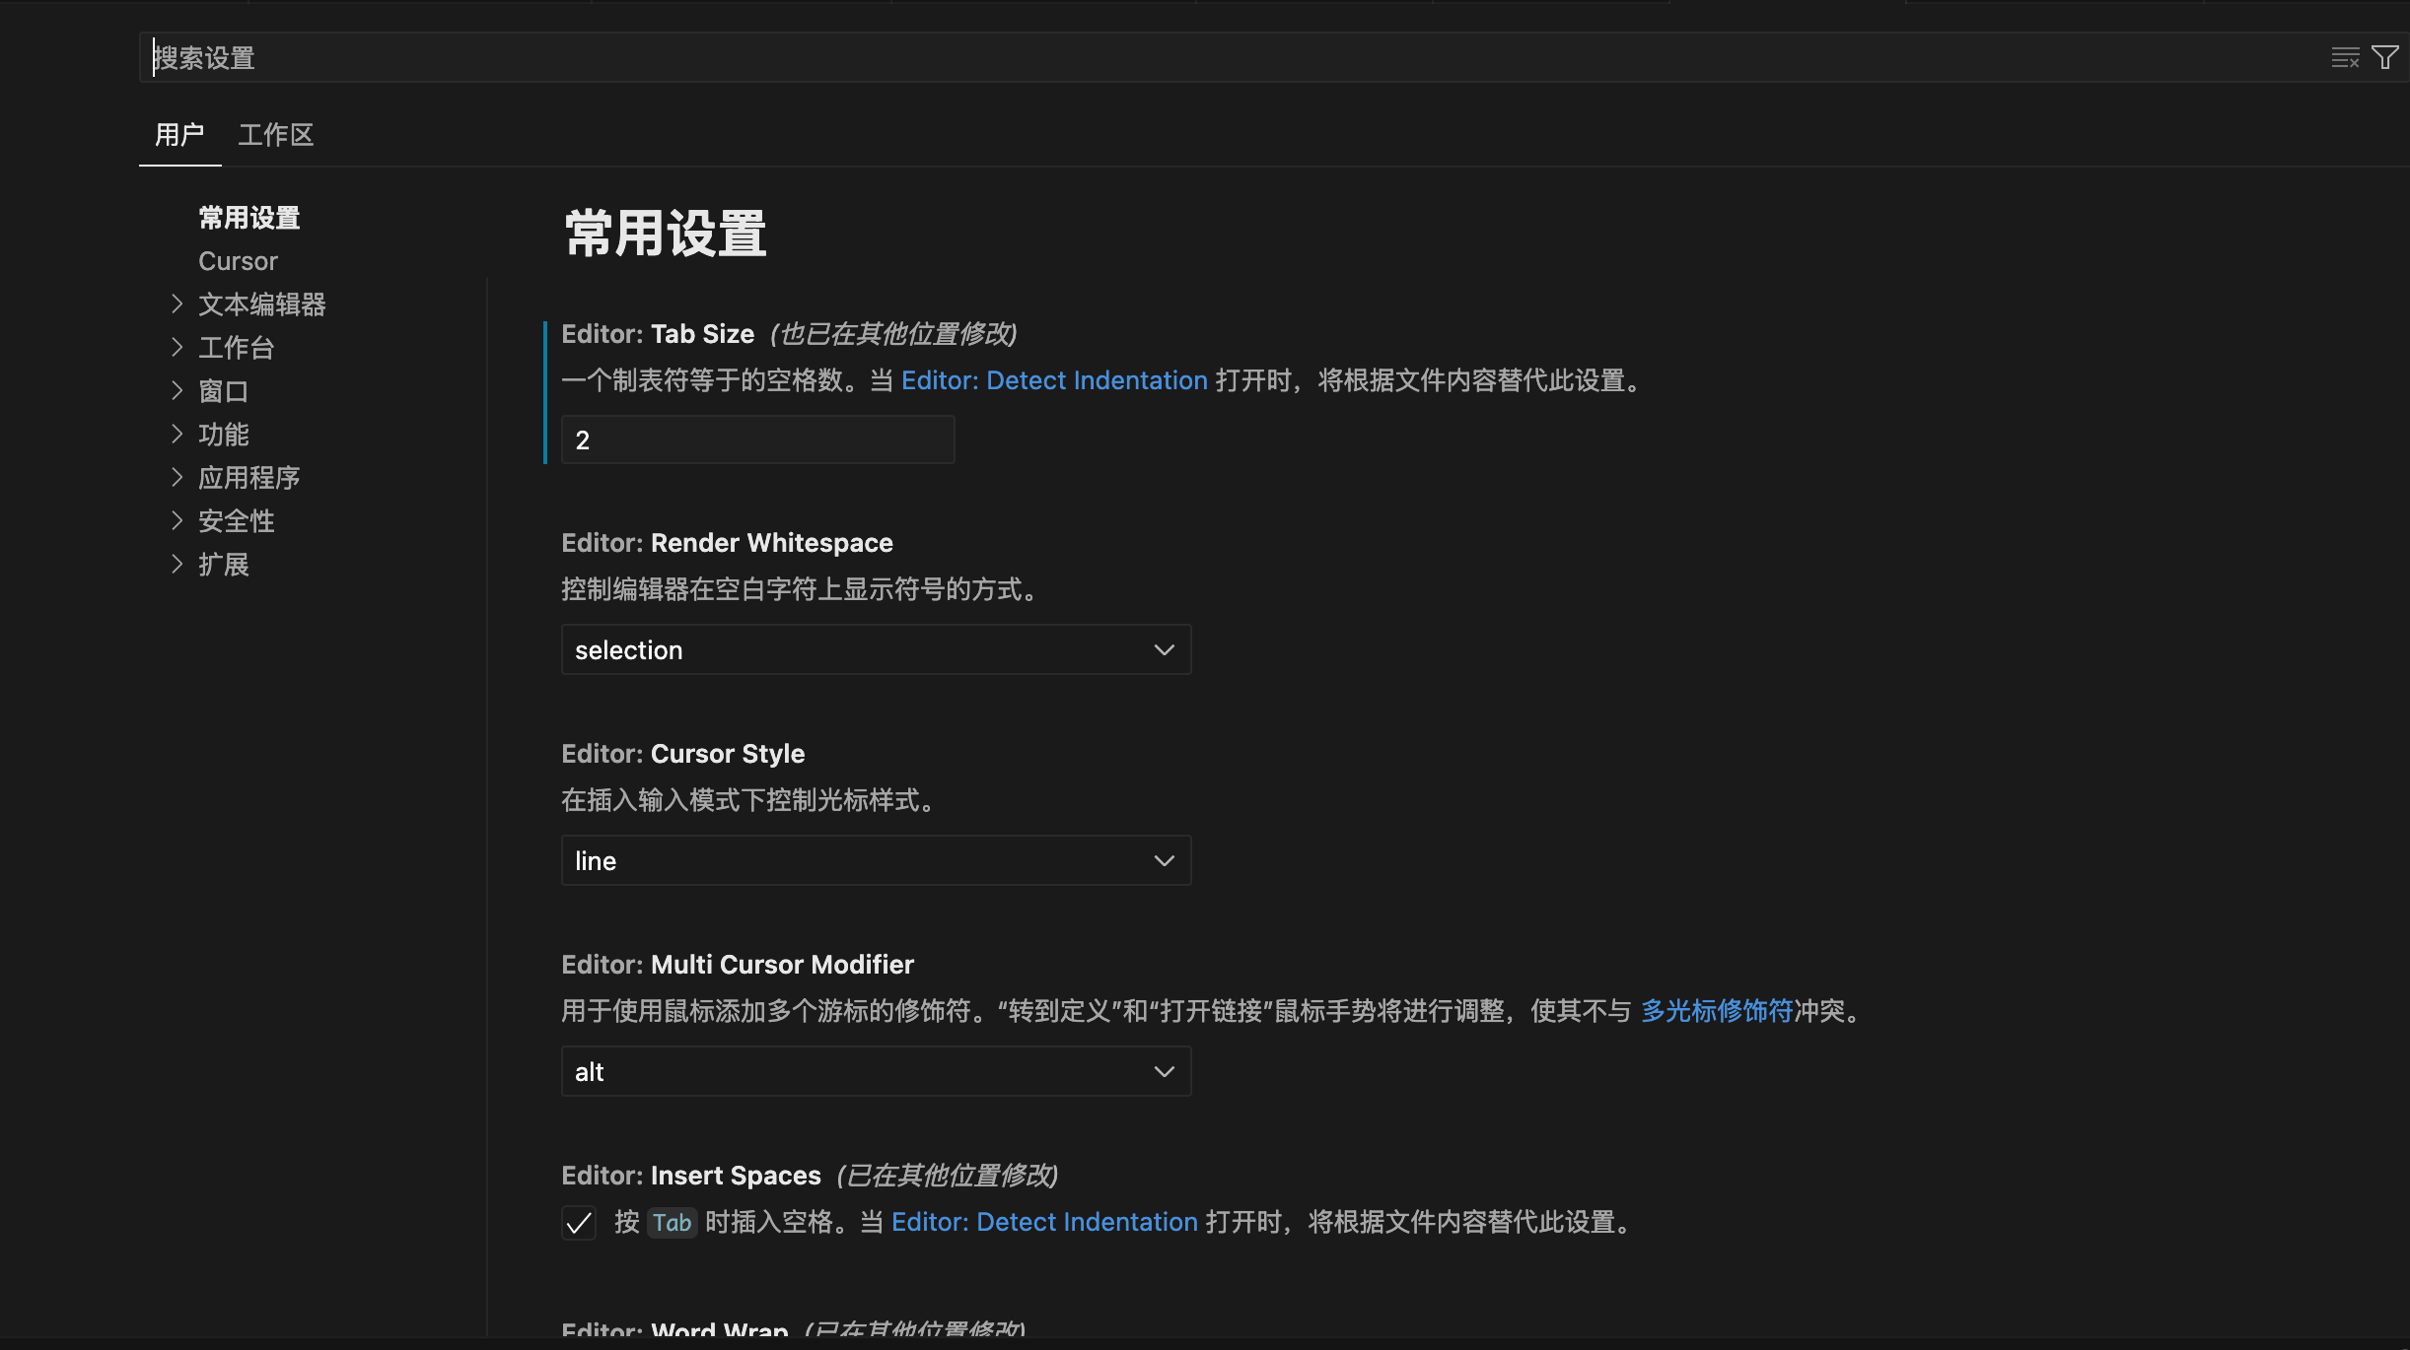The width and height of the screenshot is (2410, 1350).
Task: Expand the 扩展 chevron
Action: [177, 564]
